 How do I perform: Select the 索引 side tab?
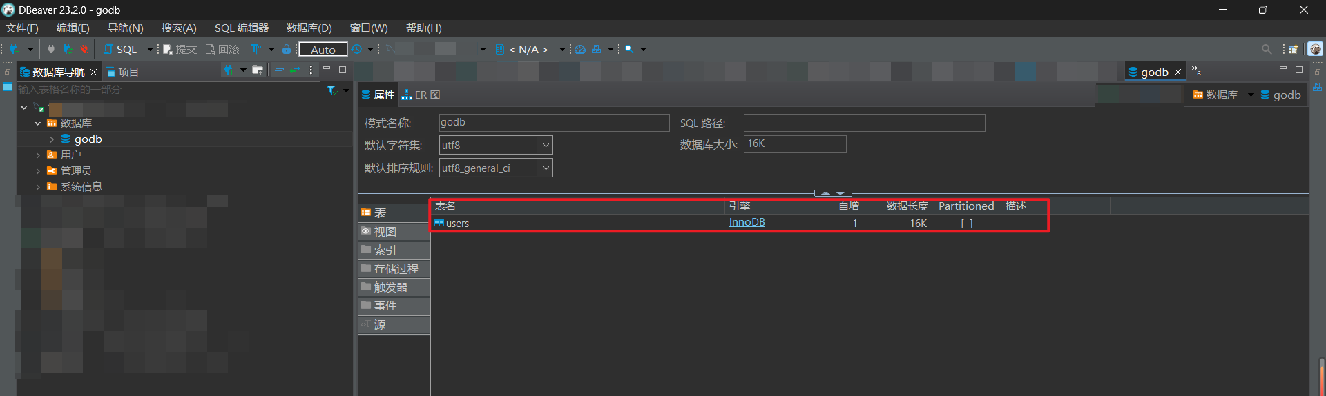coord(394,250)
